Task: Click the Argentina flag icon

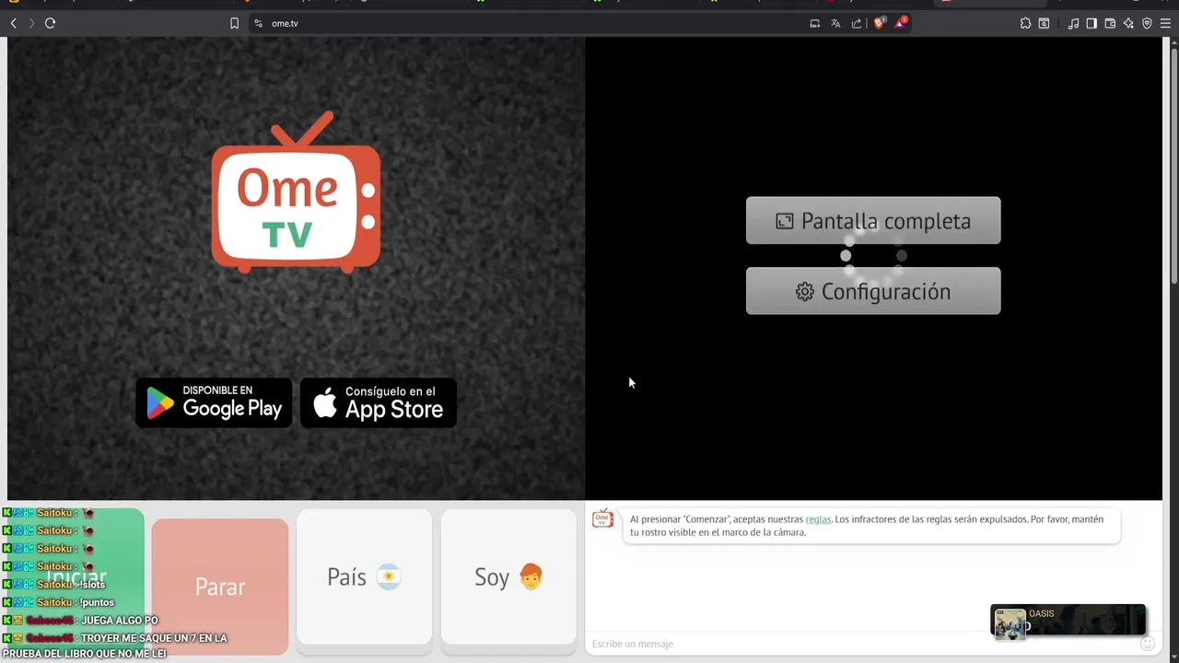Action: click(389, 577)
